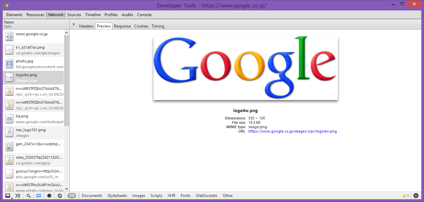424x202 pixels.
Task: Select the smm_235037fa234211820 request name
Action: 39,158
